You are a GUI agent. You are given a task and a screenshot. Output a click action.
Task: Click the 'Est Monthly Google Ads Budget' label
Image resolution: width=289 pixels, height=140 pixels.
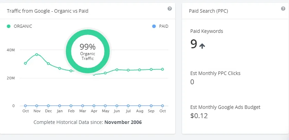coord(225,107)
